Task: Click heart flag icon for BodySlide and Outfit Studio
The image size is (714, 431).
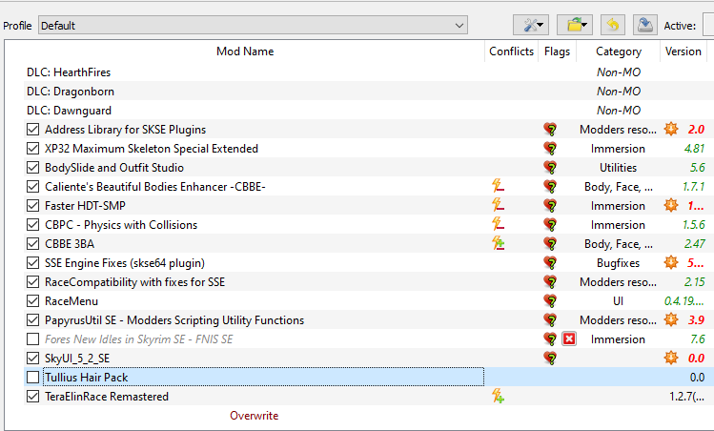Action: tap(550, 168)
